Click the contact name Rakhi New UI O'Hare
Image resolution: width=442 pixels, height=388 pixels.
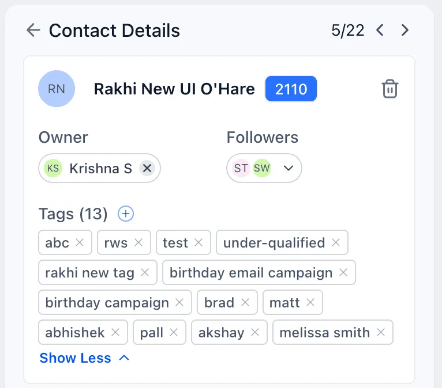[x=174, y=89]
